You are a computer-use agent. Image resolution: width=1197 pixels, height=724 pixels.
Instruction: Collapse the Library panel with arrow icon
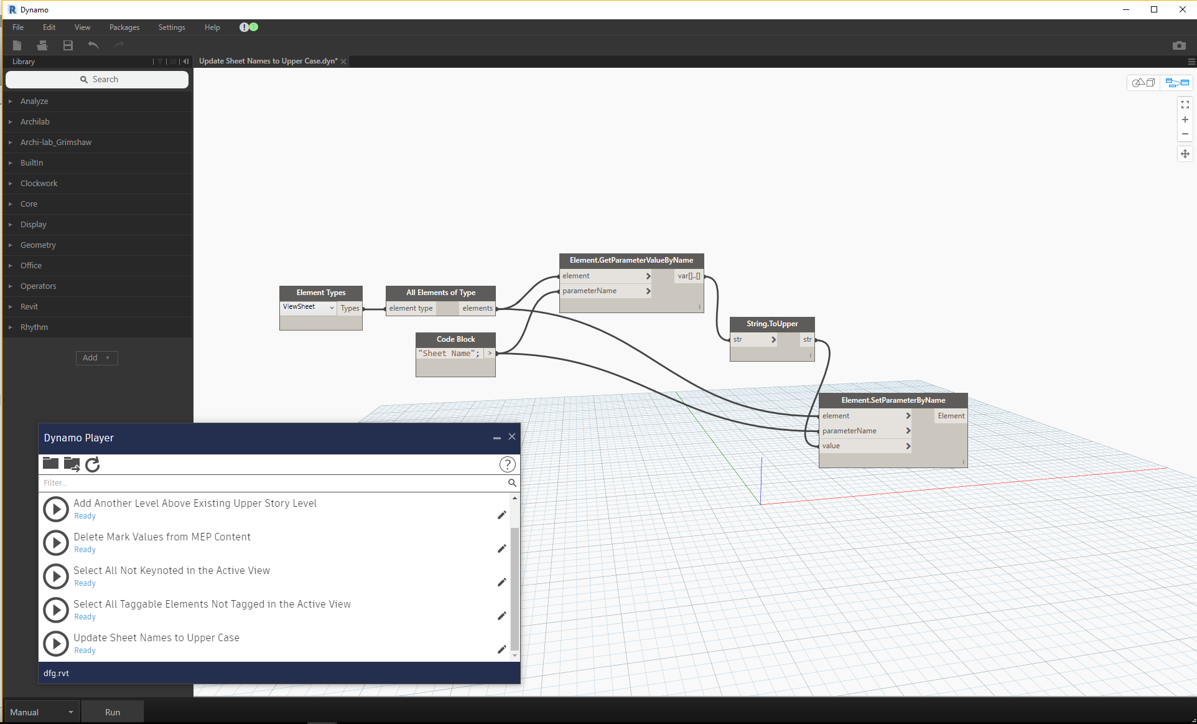pos(185,62)
